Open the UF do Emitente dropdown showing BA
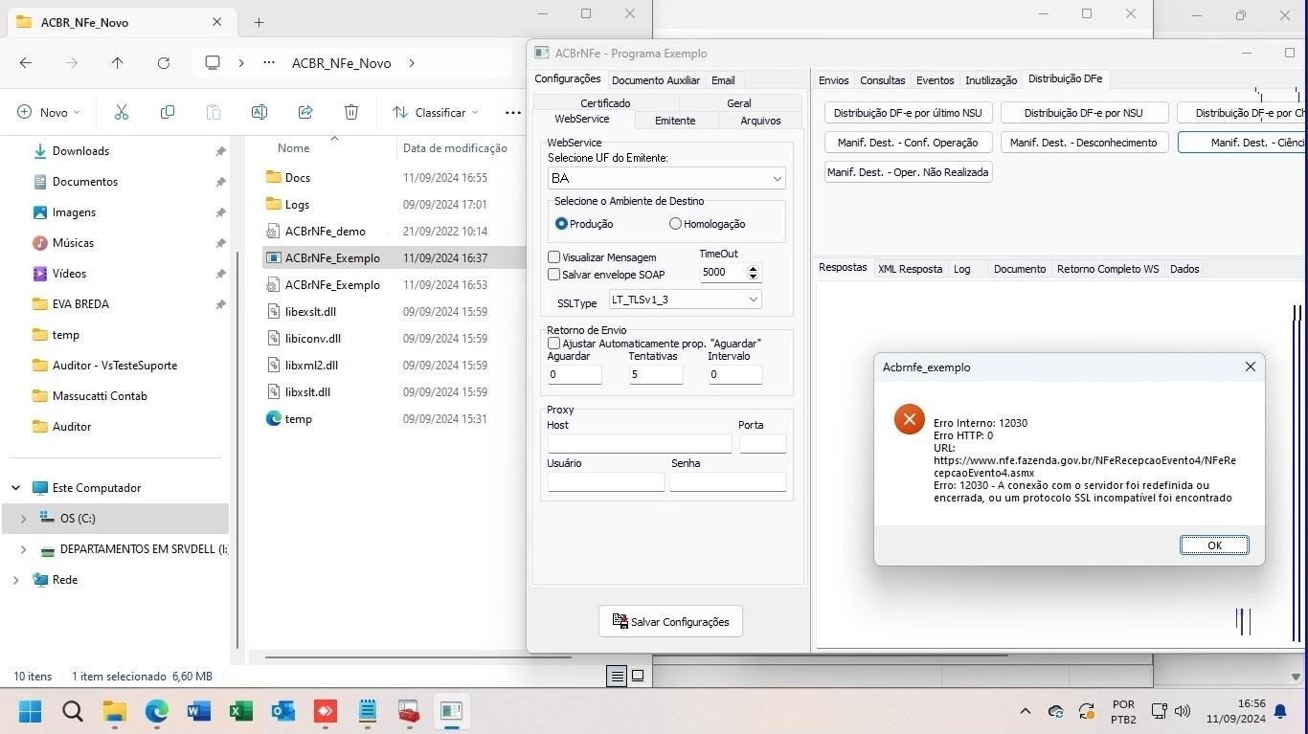1308x734 pixels. [x=777, y=178]
